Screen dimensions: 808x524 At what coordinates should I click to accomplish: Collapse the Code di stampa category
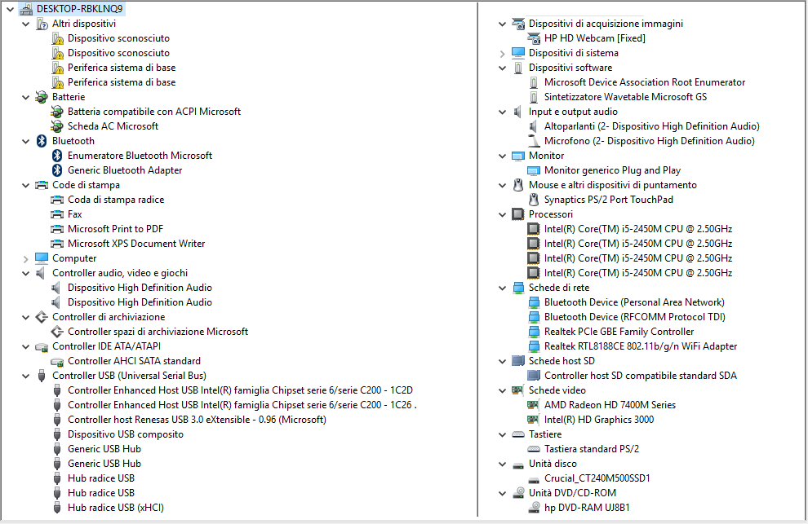pos(26,185)
